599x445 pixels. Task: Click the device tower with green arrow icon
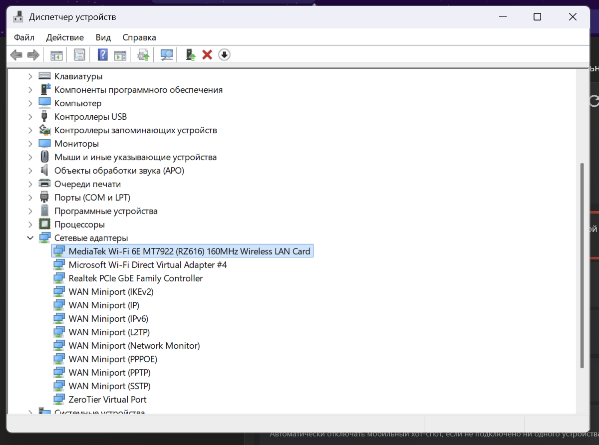pyautogui.click(x=190, y=55)
